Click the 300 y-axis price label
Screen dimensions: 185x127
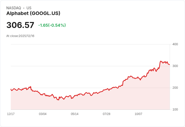[175, 66]
